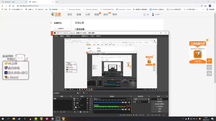The height and width of the screenshot is (121, 216).
Task: Click 立即下载 on Douyu companion ad
Action: (x=198, y=61)
